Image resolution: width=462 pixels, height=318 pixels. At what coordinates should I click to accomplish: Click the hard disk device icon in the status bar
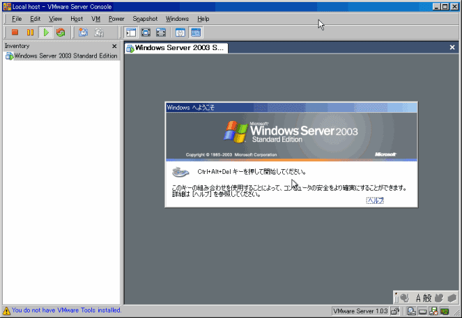tap(422, 311)
